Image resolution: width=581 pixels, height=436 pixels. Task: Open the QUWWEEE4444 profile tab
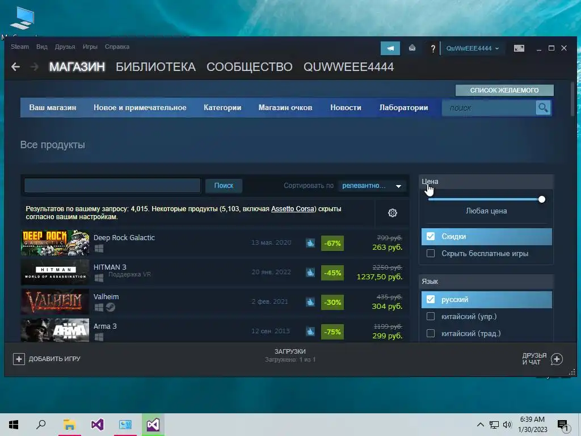(x=349, y=67)
